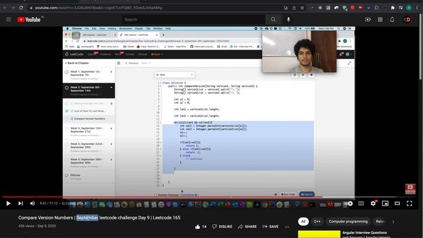Seek on the red video progress bar

coord(209,197)
